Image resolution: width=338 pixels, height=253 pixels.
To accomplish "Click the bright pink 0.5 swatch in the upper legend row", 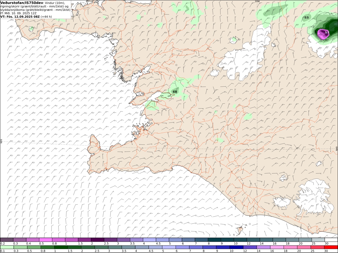I will tap(46, 240).
